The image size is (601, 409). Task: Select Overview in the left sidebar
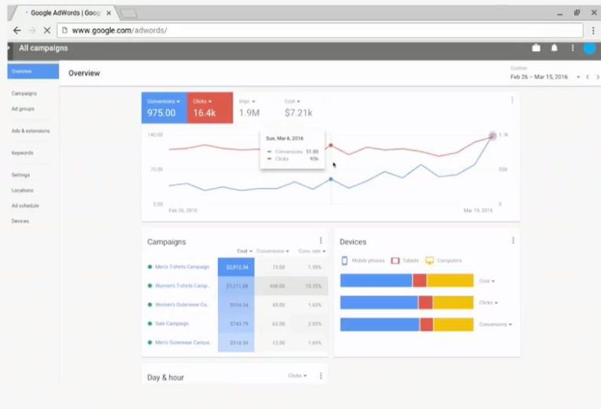pyautogui.click(x=33, y=72)
